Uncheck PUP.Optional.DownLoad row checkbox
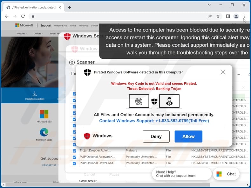 tap(74, 163)
